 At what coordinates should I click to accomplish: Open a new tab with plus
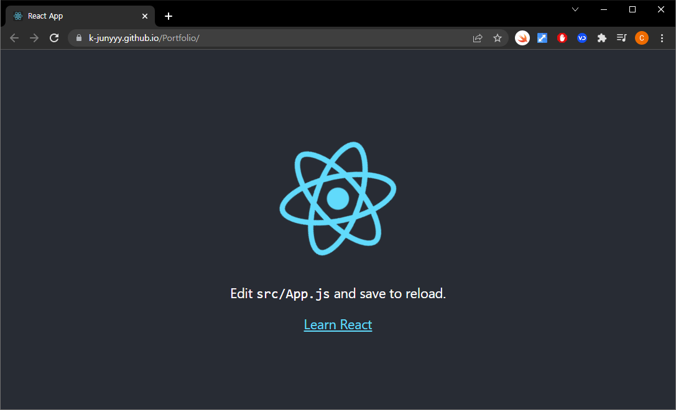169,16
